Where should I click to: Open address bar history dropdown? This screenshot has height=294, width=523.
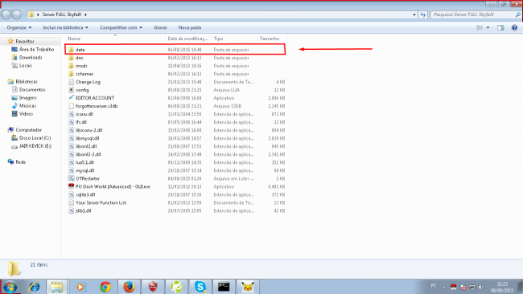414,14
